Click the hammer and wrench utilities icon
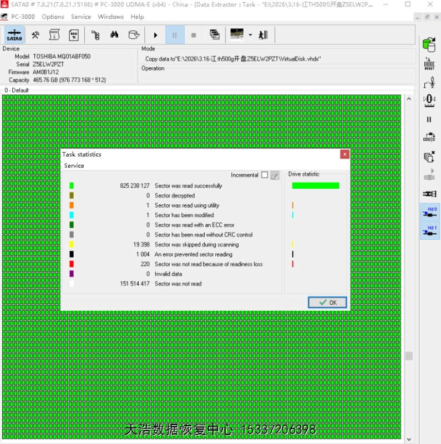Viewport: 441px width, 444px height. coord(36,35)
